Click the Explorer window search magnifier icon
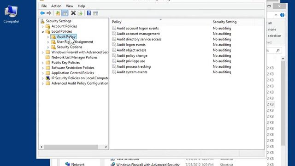The image size is (295, 166). click(278, 50)
